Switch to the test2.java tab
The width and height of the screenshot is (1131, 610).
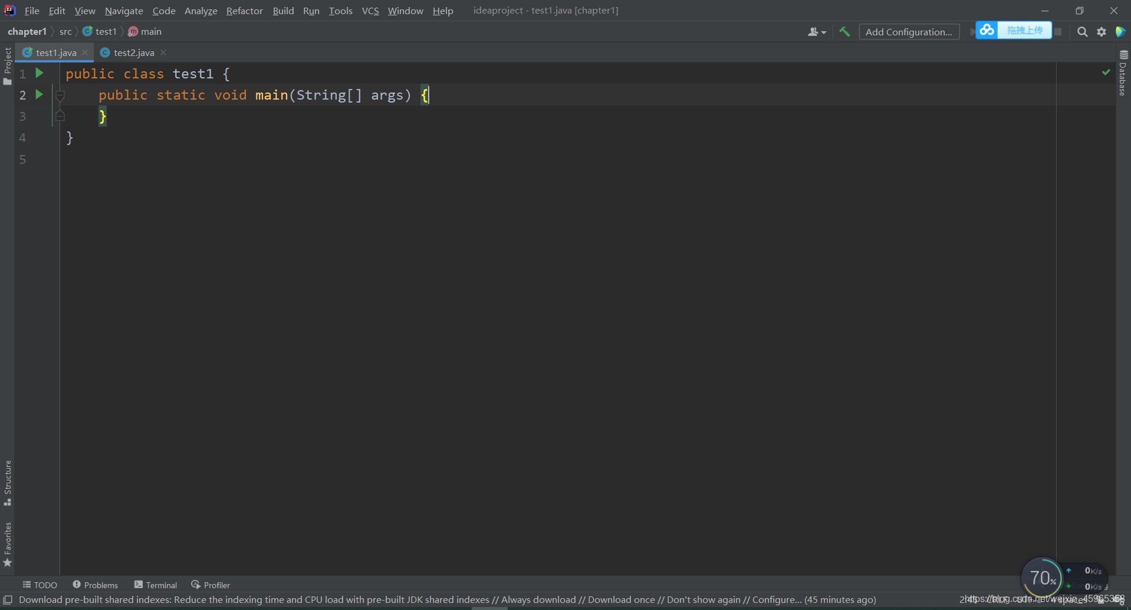coord(133,52)
